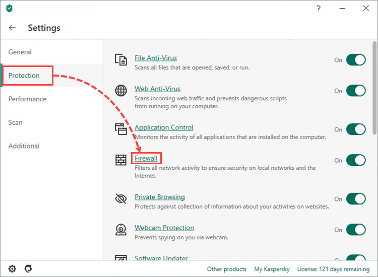Click the File Anti-Virus documents icon
Image resolution: width=378 pixels, height=277 pixels.
point(121,60)
